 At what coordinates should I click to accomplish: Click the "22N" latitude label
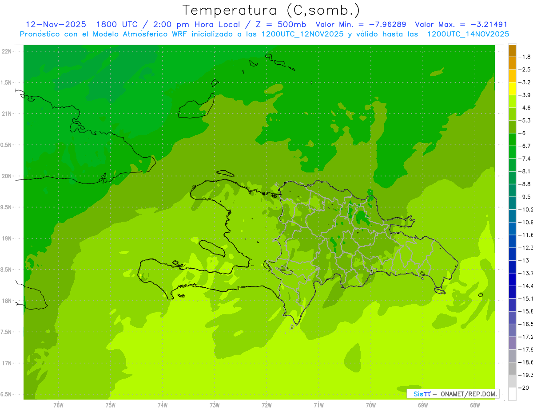pyautogui.click(x=7, y=51)
